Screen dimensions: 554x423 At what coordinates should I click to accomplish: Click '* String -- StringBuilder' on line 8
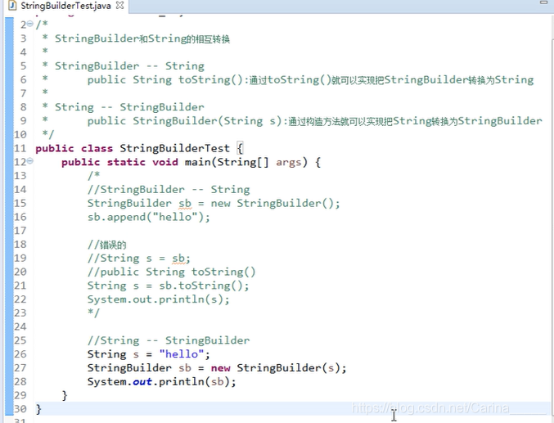tap(123, 107)
